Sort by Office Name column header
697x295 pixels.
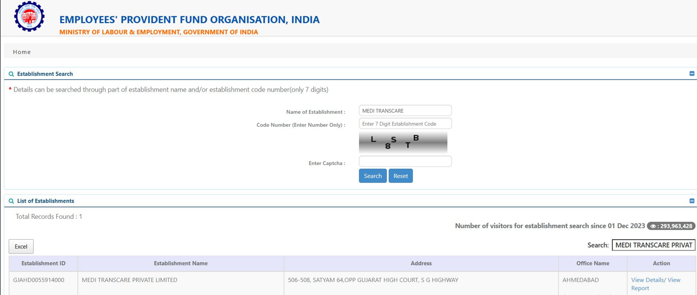(592, 263)
